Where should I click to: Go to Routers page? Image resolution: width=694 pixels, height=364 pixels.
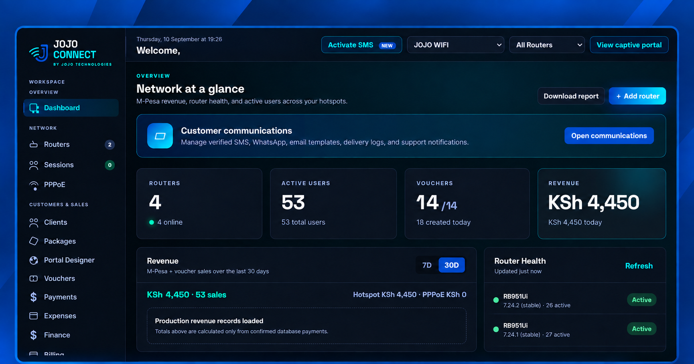tap(71, 145)
